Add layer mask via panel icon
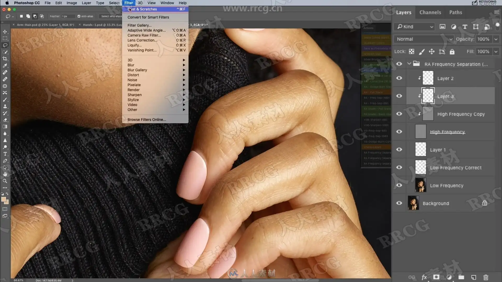Viewport: 502px width, 282px height. click(436, 277)
